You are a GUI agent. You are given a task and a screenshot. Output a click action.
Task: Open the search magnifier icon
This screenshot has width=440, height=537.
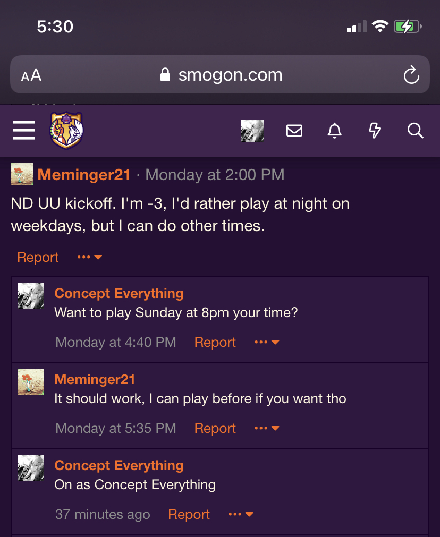[416, 131]
